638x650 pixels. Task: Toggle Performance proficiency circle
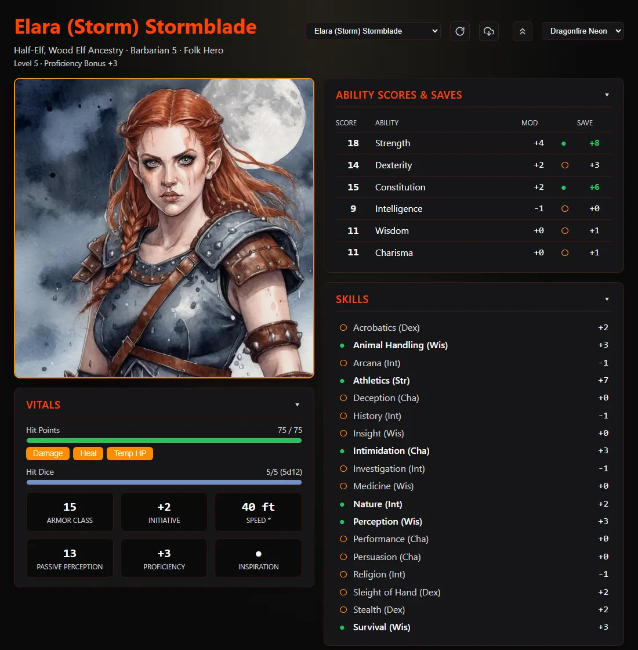343,539
